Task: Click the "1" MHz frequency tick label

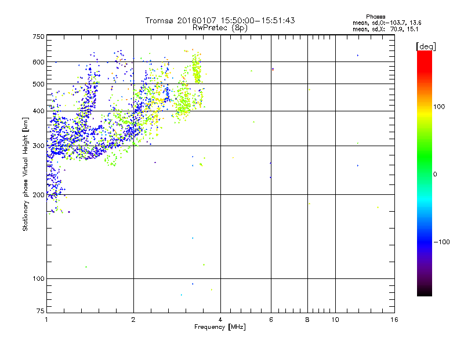Action: click(x=46, y=320)
